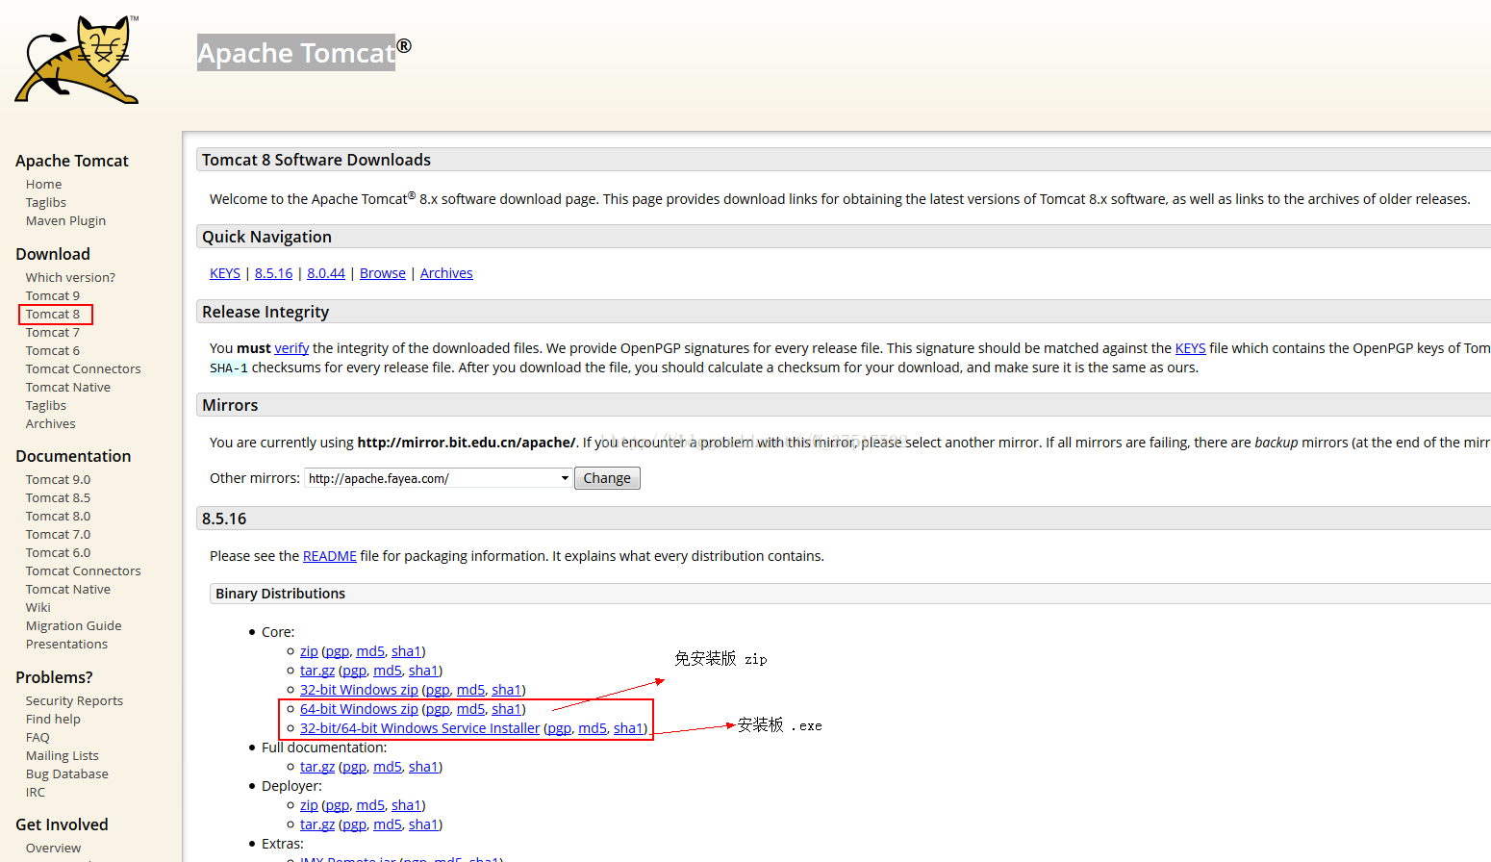
Task: Open the Maven Plugin link
Action: pyautogui.click(x=65, y=220)
